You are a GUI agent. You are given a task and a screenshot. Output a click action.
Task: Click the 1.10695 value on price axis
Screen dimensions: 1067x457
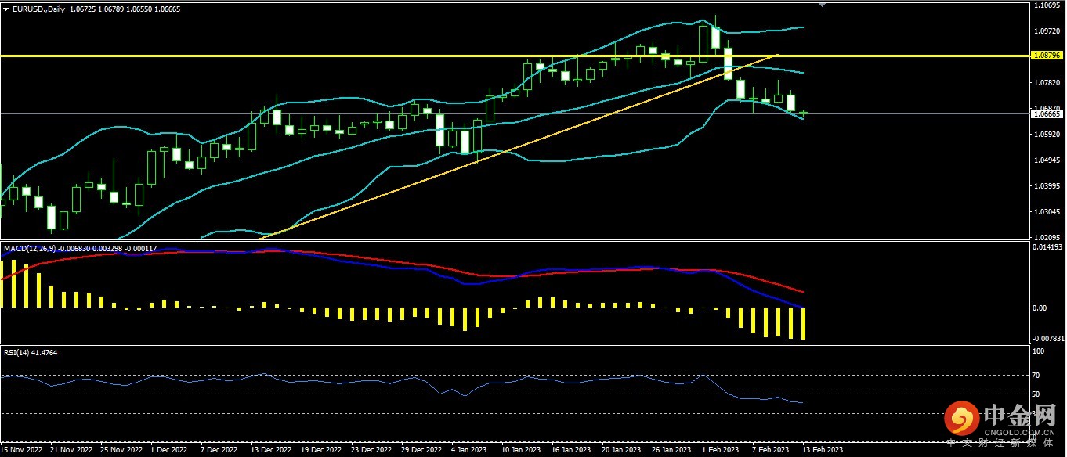coord(1046,5)
